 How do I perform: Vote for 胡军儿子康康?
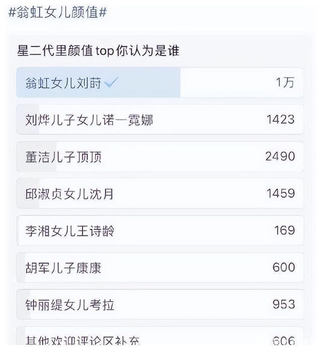(x=63, y=267)
